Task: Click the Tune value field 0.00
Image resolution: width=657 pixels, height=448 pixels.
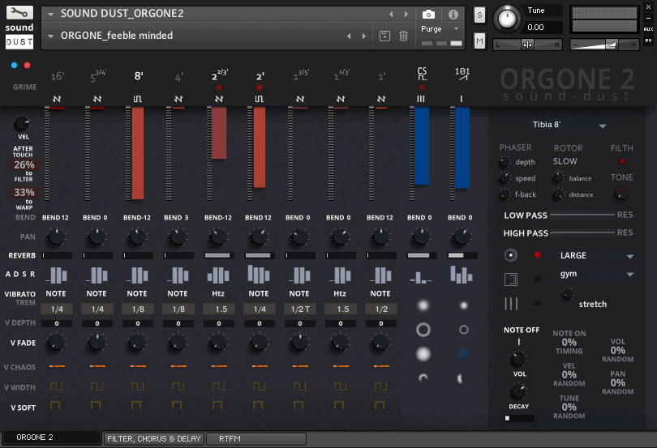Action: pos(544,28)
